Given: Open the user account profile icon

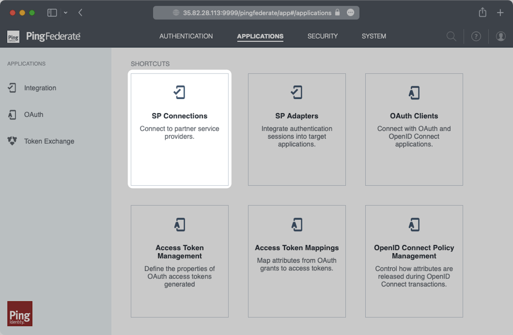Looking at the screenshot, I should point(501,37).
